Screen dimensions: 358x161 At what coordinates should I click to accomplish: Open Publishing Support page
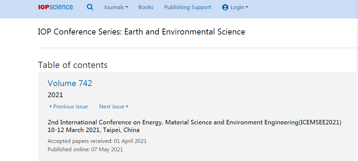click(188, 7)
